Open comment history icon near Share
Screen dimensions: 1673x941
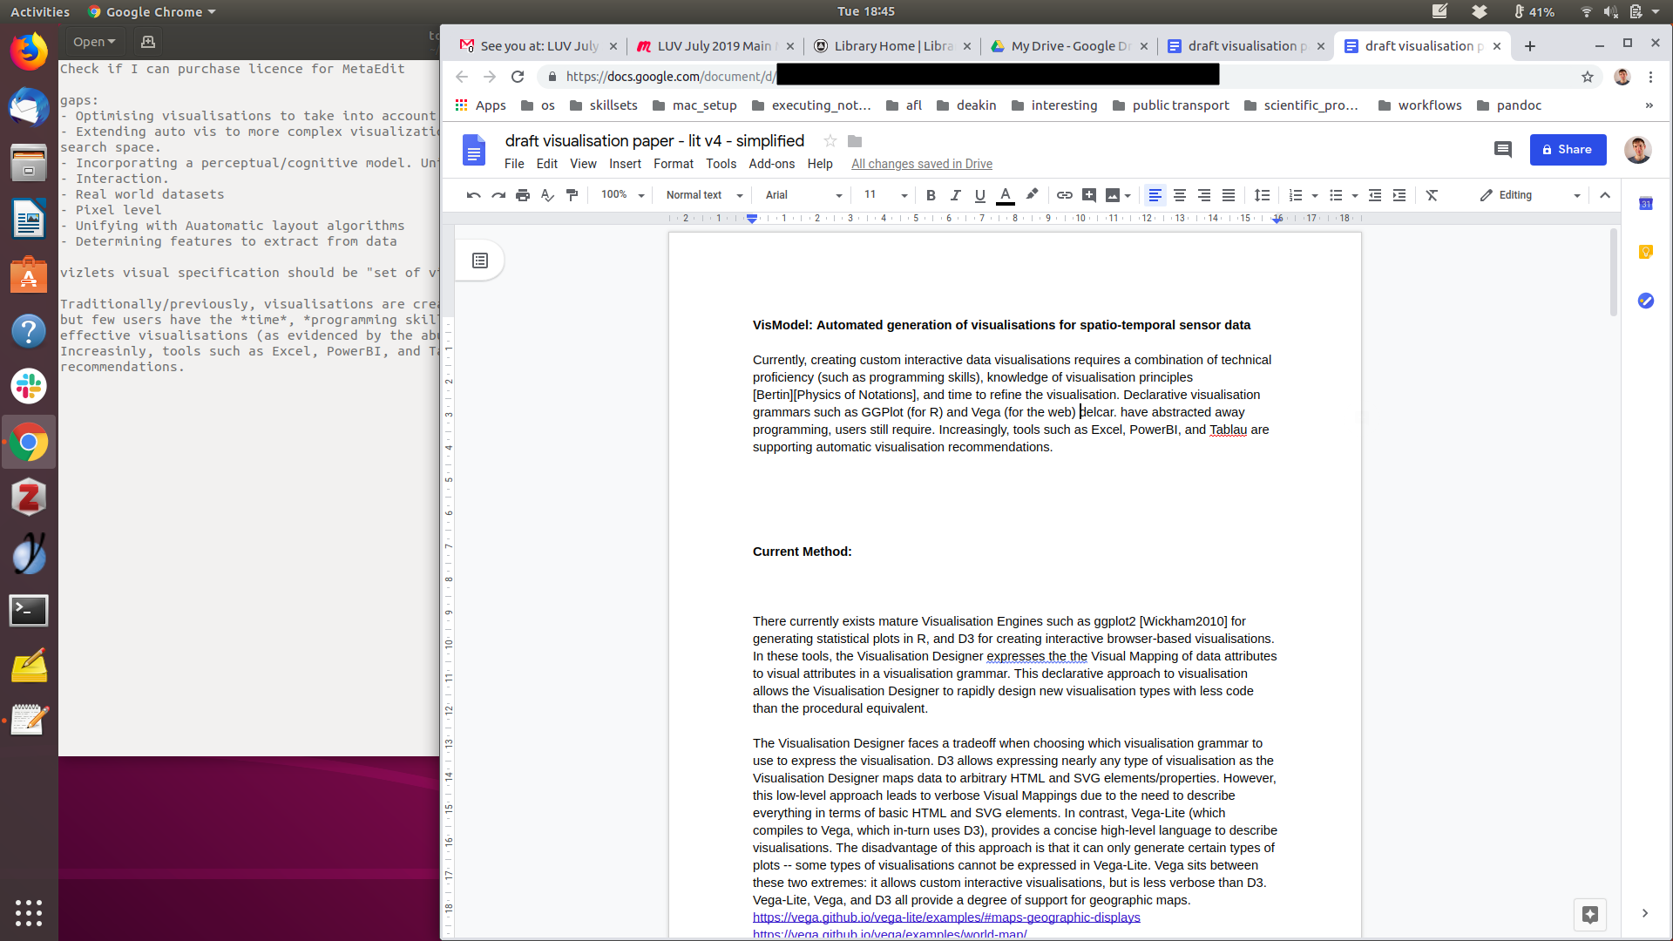[x=1502, y=150]
